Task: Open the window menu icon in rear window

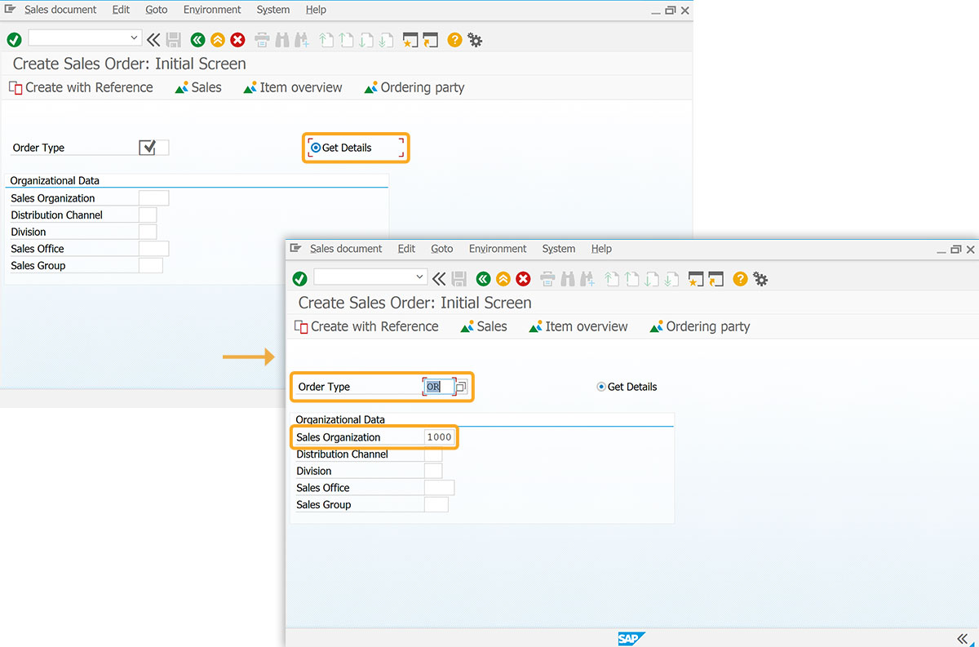Action: (x=11, y=10)
